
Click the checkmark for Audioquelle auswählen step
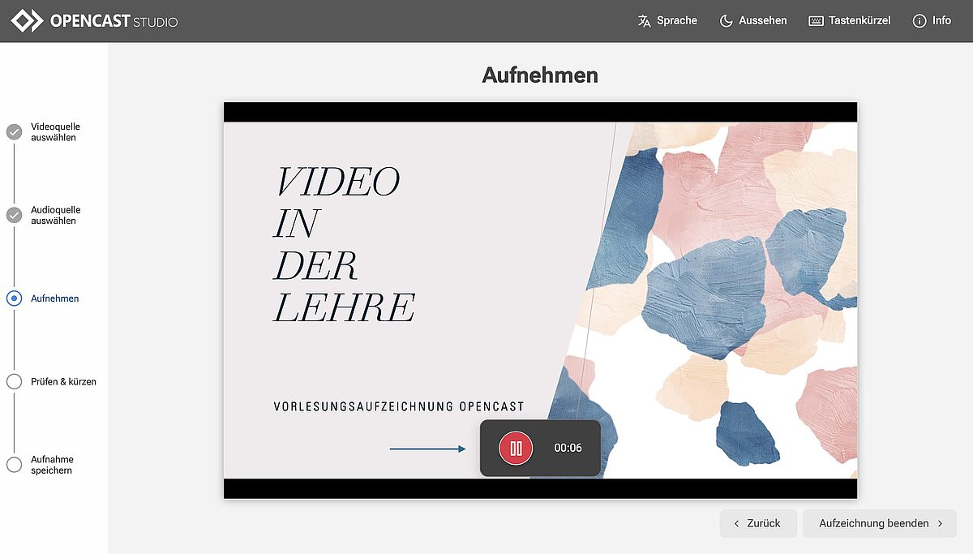(x=14, y=215)
